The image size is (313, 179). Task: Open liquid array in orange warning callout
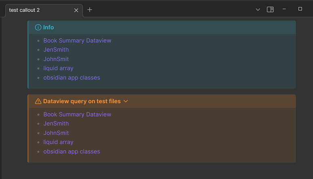58,142
